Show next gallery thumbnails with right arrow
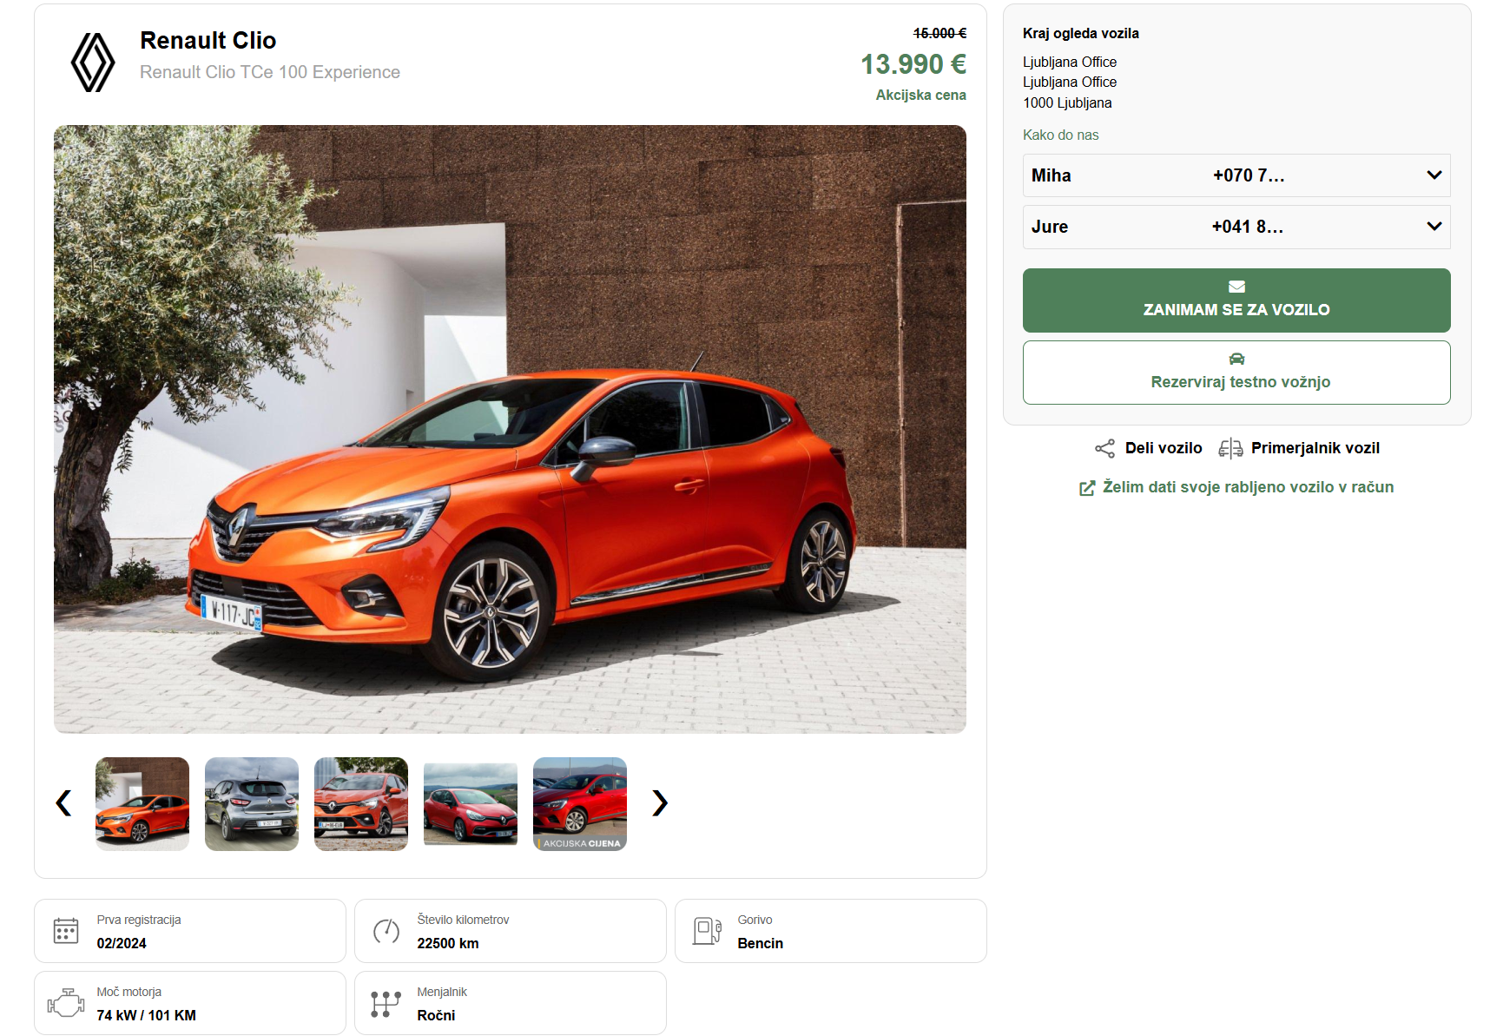 pos(660,803)
